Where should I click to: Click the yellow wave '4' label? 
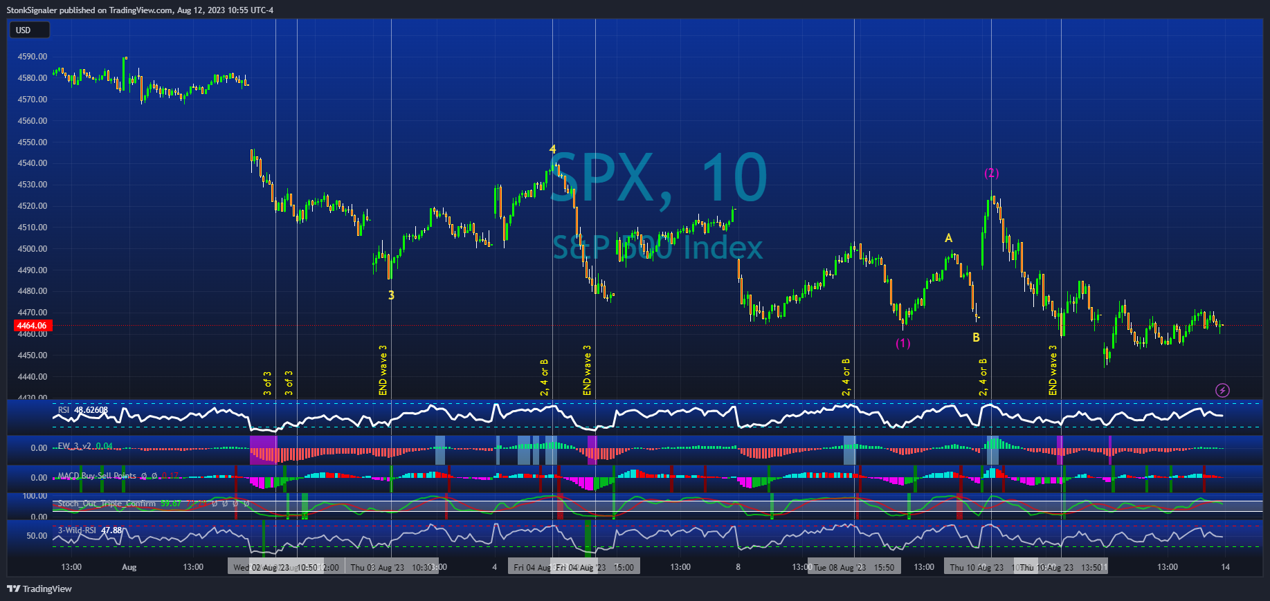(552, 149)
